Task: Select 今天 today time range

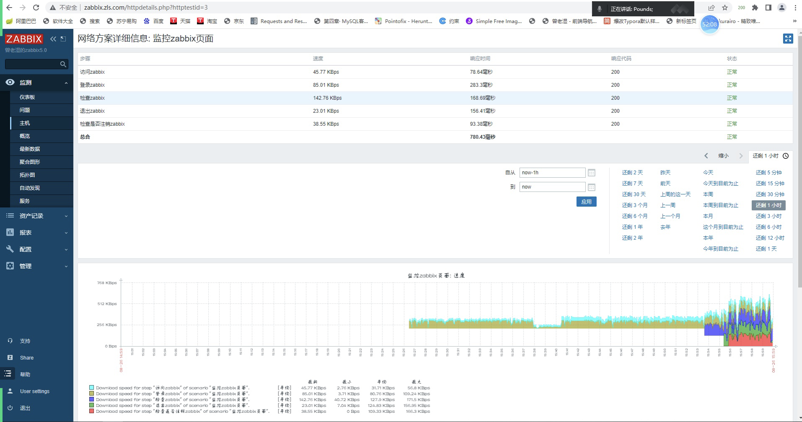Action: coord(708,173)
